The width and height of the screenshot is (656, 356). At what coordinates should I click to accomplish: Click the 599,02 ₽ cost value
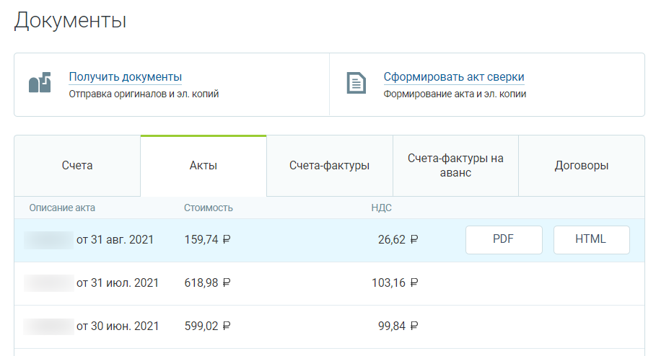click(x=207, y=326)
